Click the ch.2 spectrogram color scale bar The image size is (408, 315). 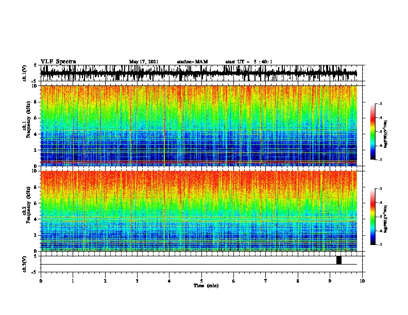coord(372,217)
